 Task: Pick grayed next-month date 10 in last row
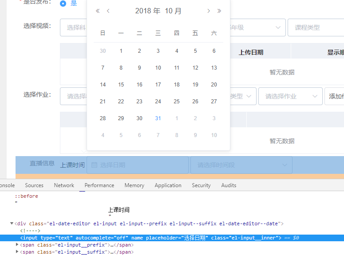pos(214,135)
